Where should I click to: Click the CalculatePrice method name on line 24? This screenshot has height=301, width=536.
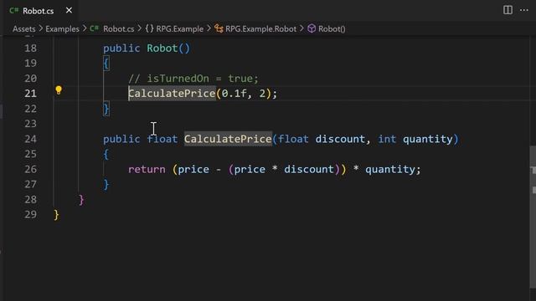(x=228, y=139)
